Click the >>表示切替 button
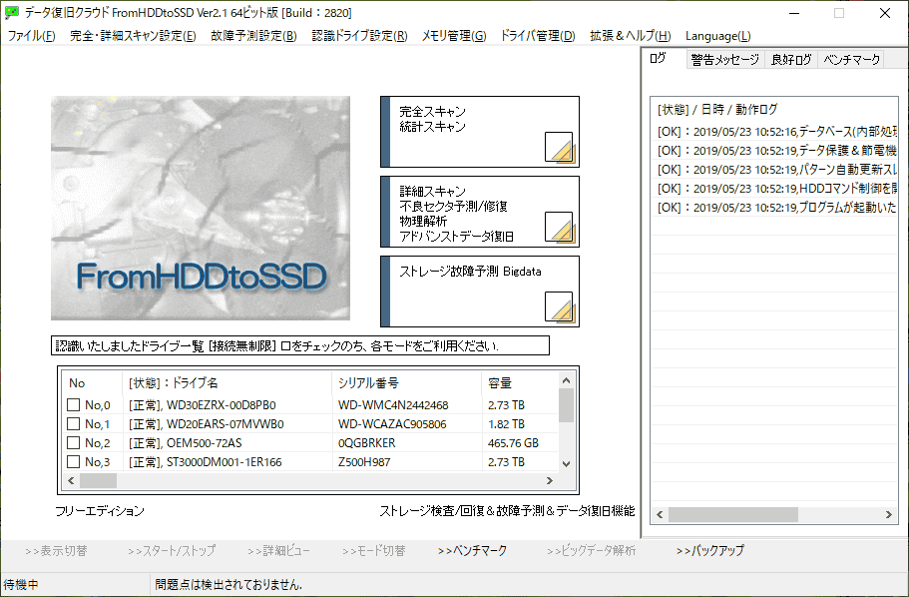The image size is (909, 597). 56,551
